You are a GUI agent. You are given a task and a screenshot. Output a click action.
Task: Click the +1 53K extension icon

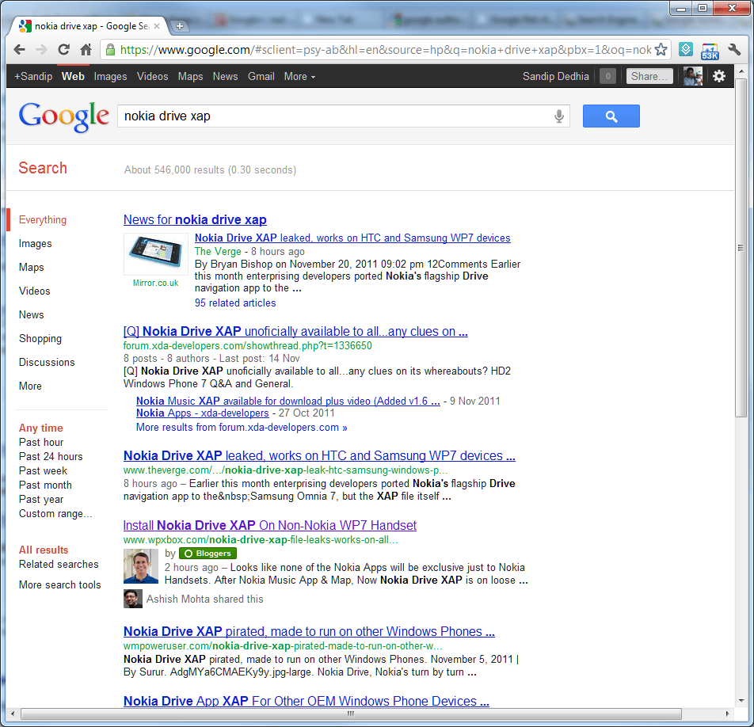pos(710,51)
